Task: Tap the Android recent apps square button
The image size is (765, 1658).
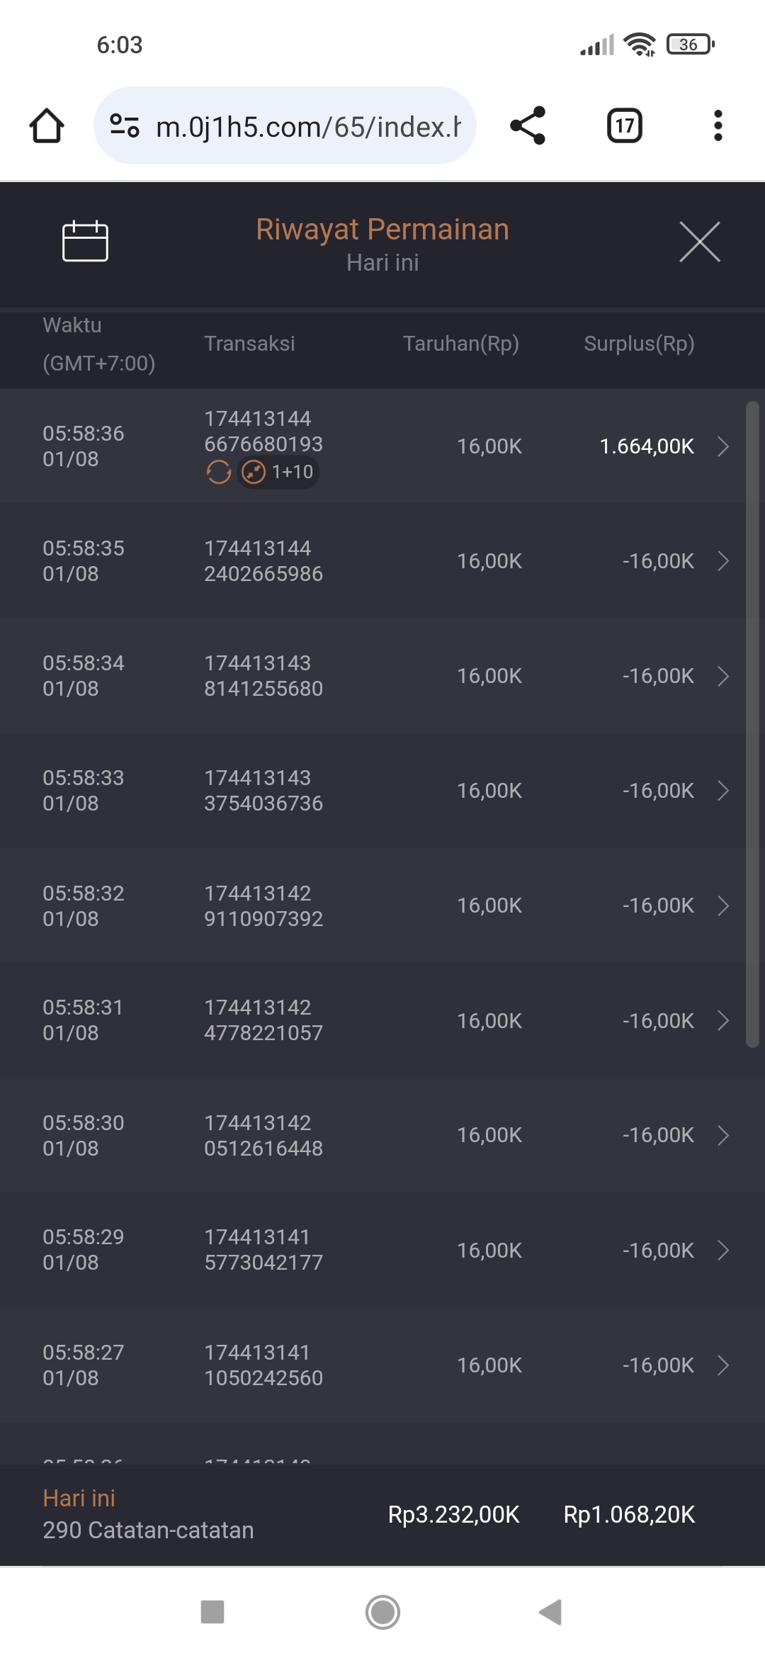Action: [212, 1611]
